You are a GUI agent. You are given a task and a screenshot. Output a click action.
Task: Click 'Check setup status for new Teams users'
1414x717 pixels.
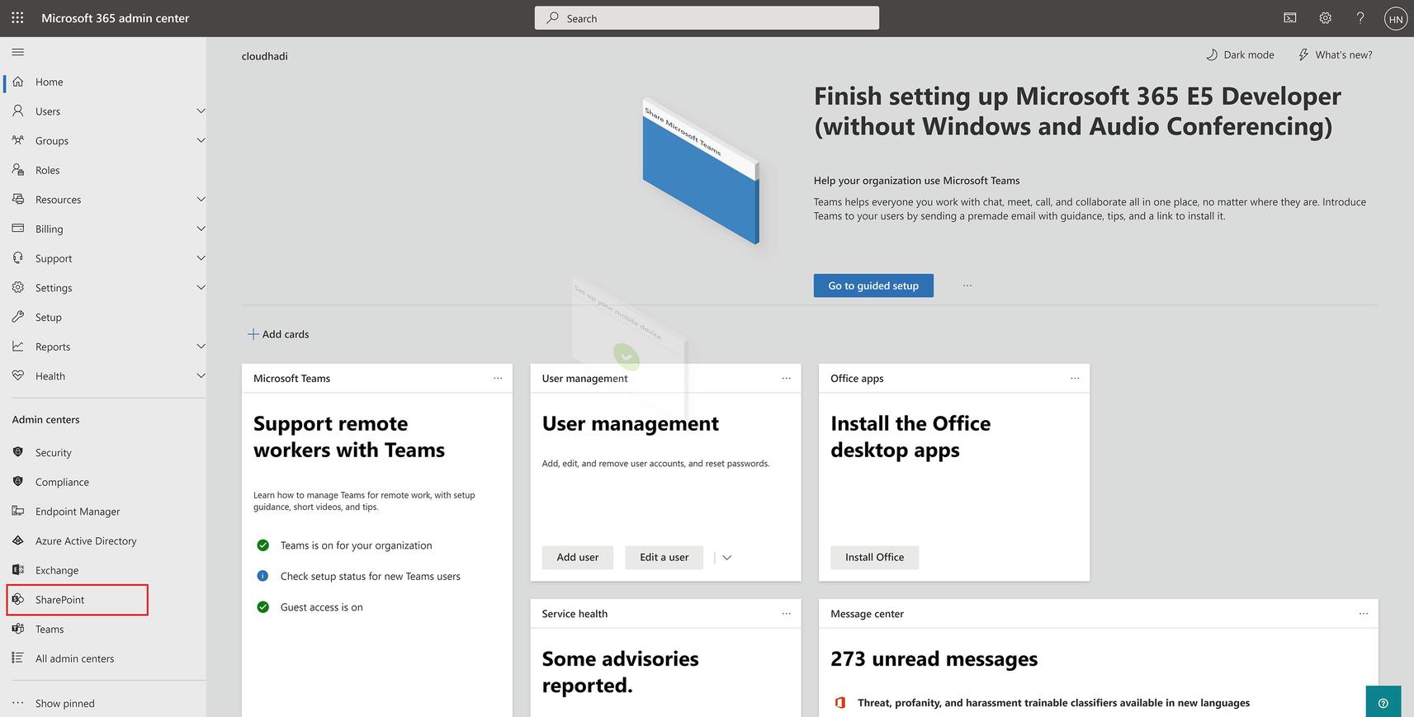point(371,576)
